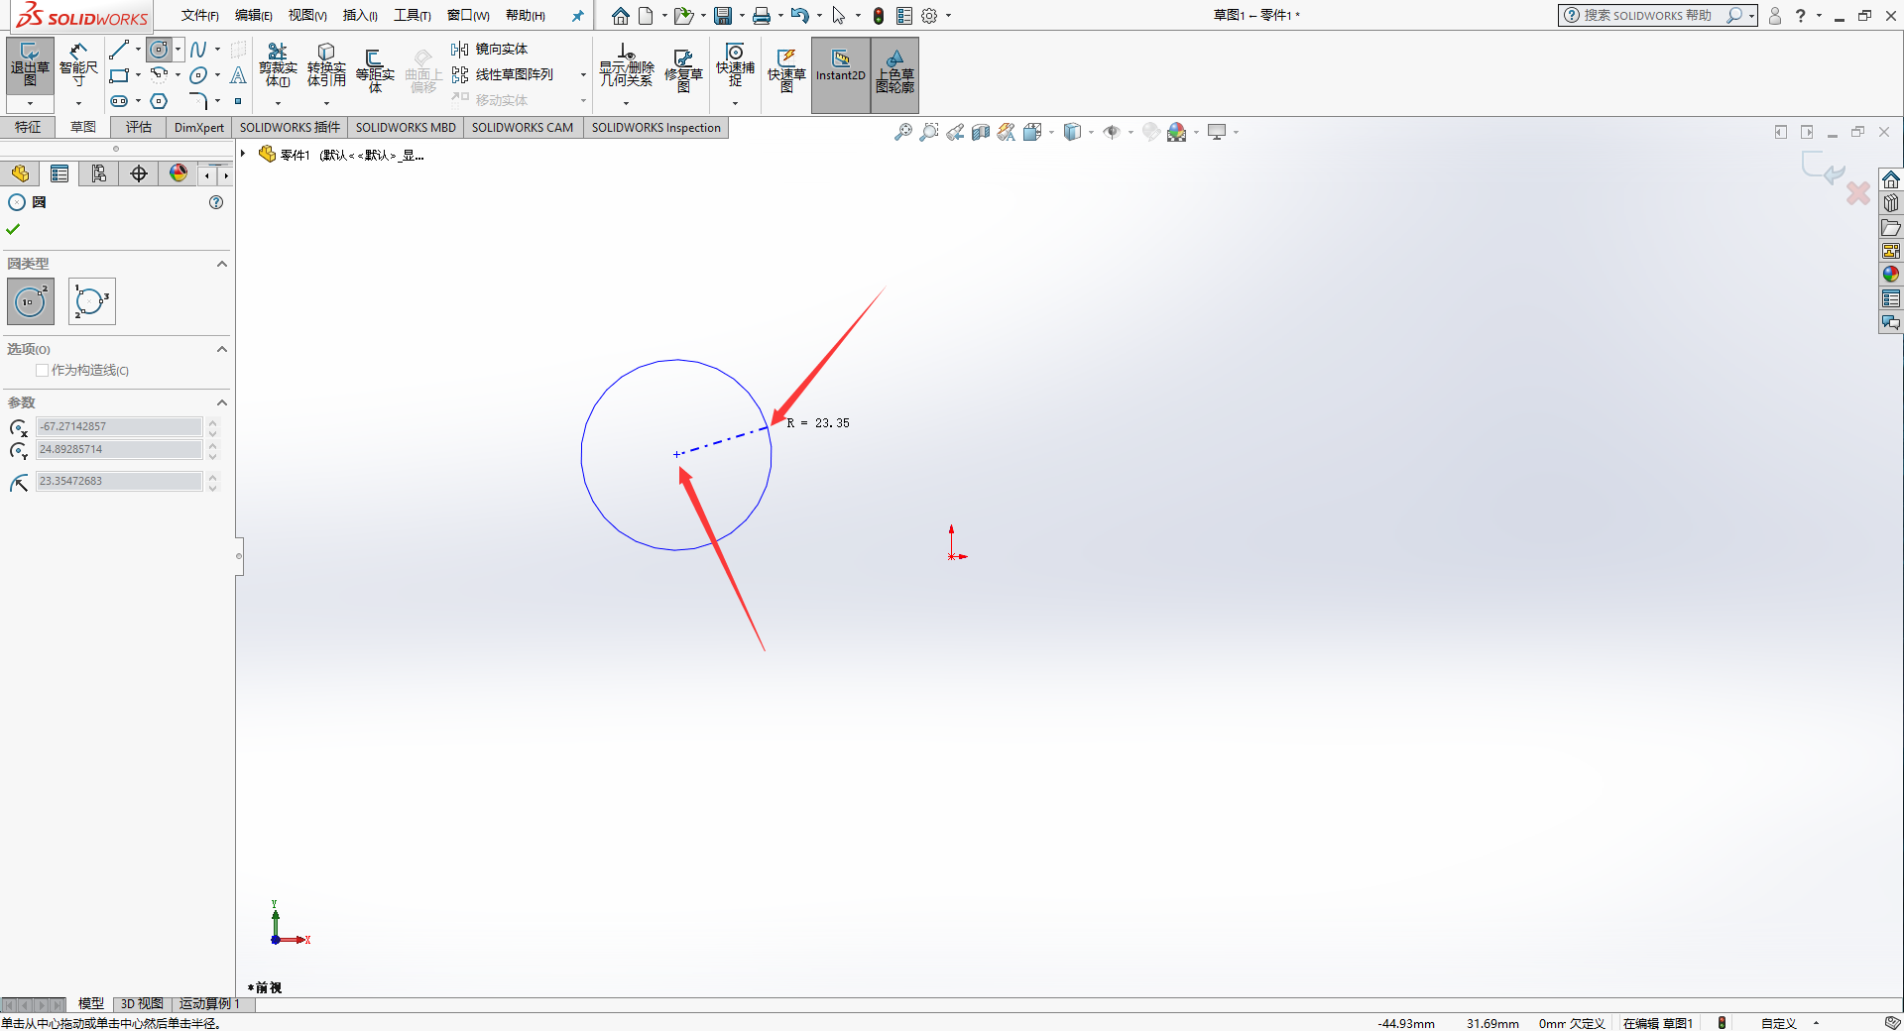The width and height of the screenshot is (1904, 1031).
Task: Select the Sketch Text (A) tool
Action: (238, 75)
